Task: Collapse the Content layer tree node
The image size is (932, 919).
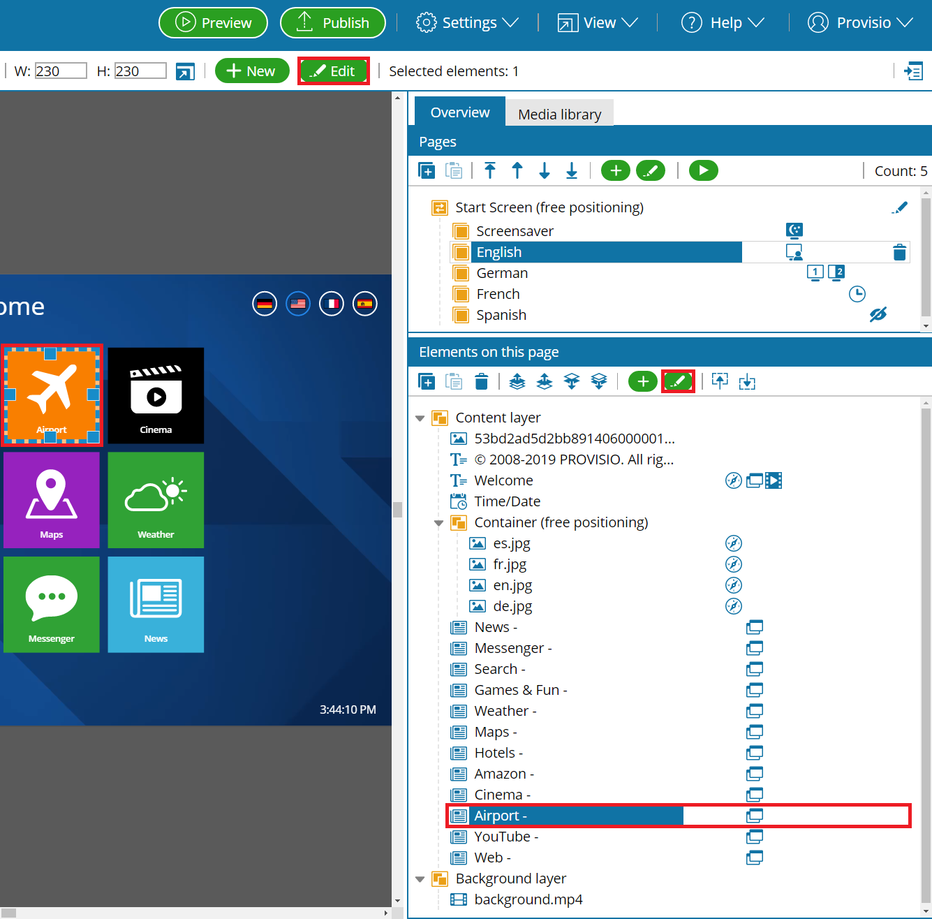Action: click(420, 418)
